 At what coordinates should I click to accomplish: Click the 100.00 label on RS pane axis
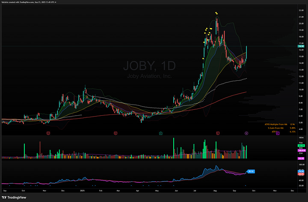click(302, 165)
